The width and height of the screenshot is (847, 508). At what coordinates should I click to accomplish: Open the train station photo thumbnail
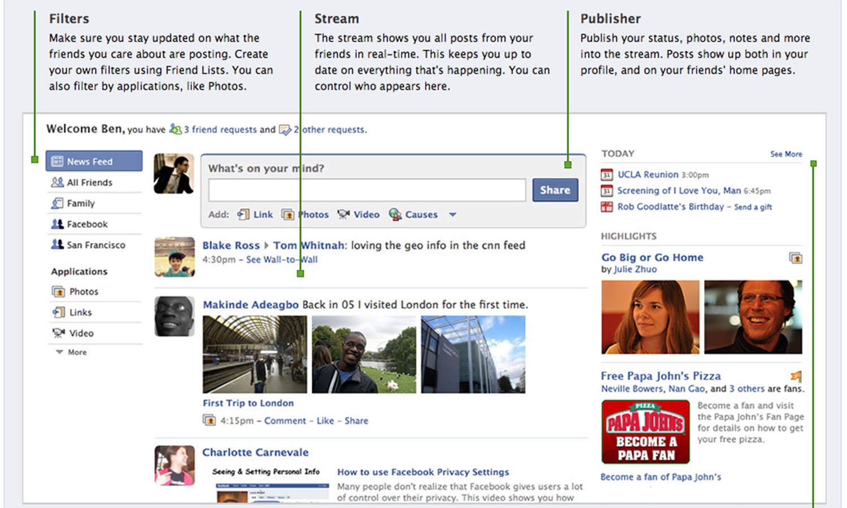click(255, 354)
